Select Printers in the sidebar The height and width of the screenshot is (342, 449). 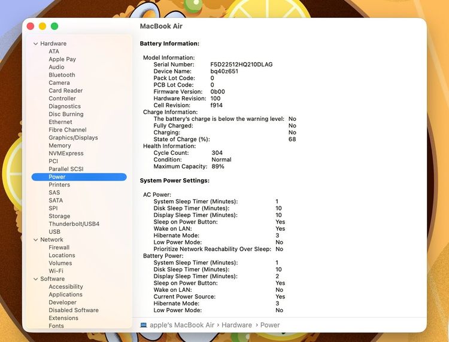coord(59,185)
